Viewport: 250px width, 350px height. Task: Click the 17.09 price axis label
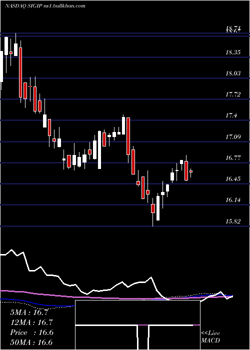pyautogui.click(x=233, y=136)
